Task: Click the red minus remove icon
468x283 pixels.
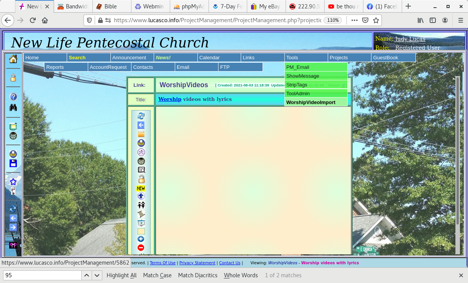Action: click(141, 247)
